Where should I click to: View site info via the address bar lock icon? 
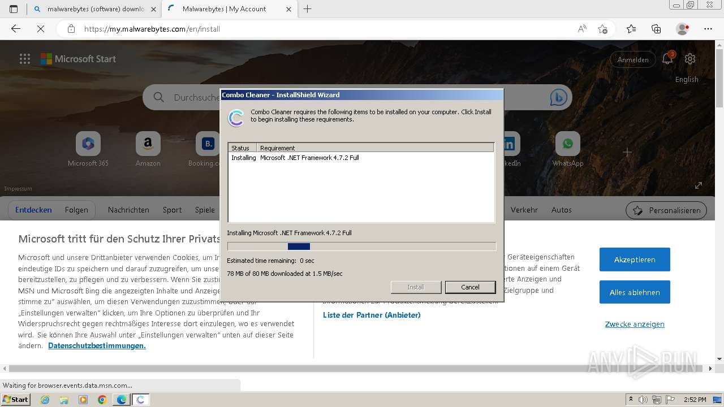coord(71,29)
